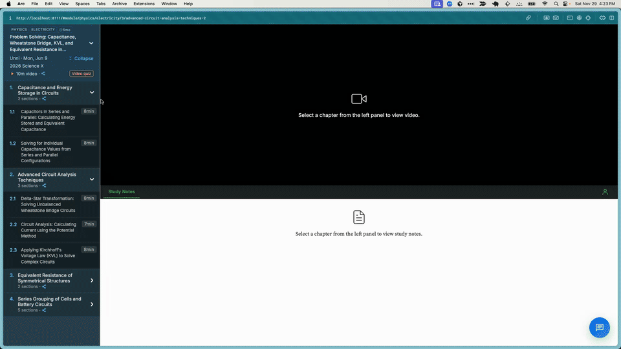Collapse the Capacitance and Energy Storage chapter
This screenshot has height=349, width=621.
pos(92,92)
